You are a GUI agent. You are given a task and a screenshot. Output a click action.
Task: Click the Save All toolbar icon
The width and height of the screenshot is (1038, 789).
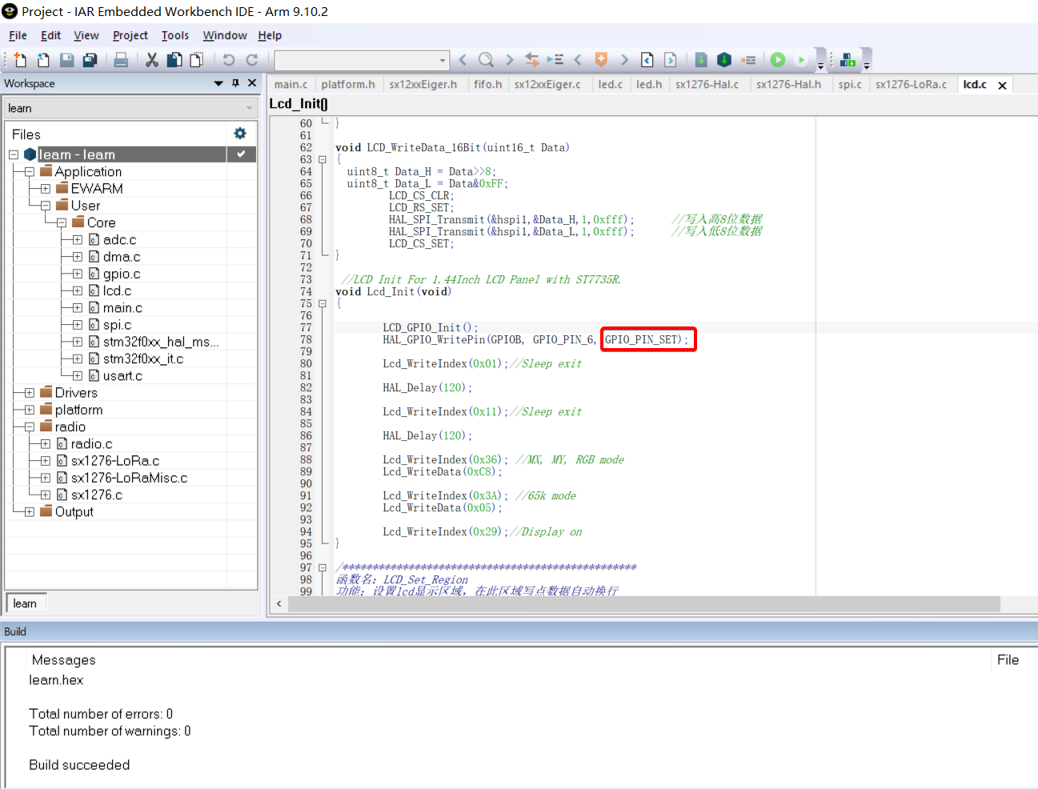point(90,60)
